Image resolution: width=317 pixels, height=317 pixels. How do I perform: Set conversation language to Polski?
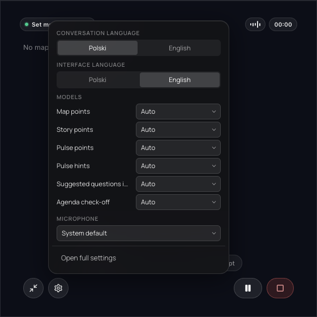tap(97, 48)
